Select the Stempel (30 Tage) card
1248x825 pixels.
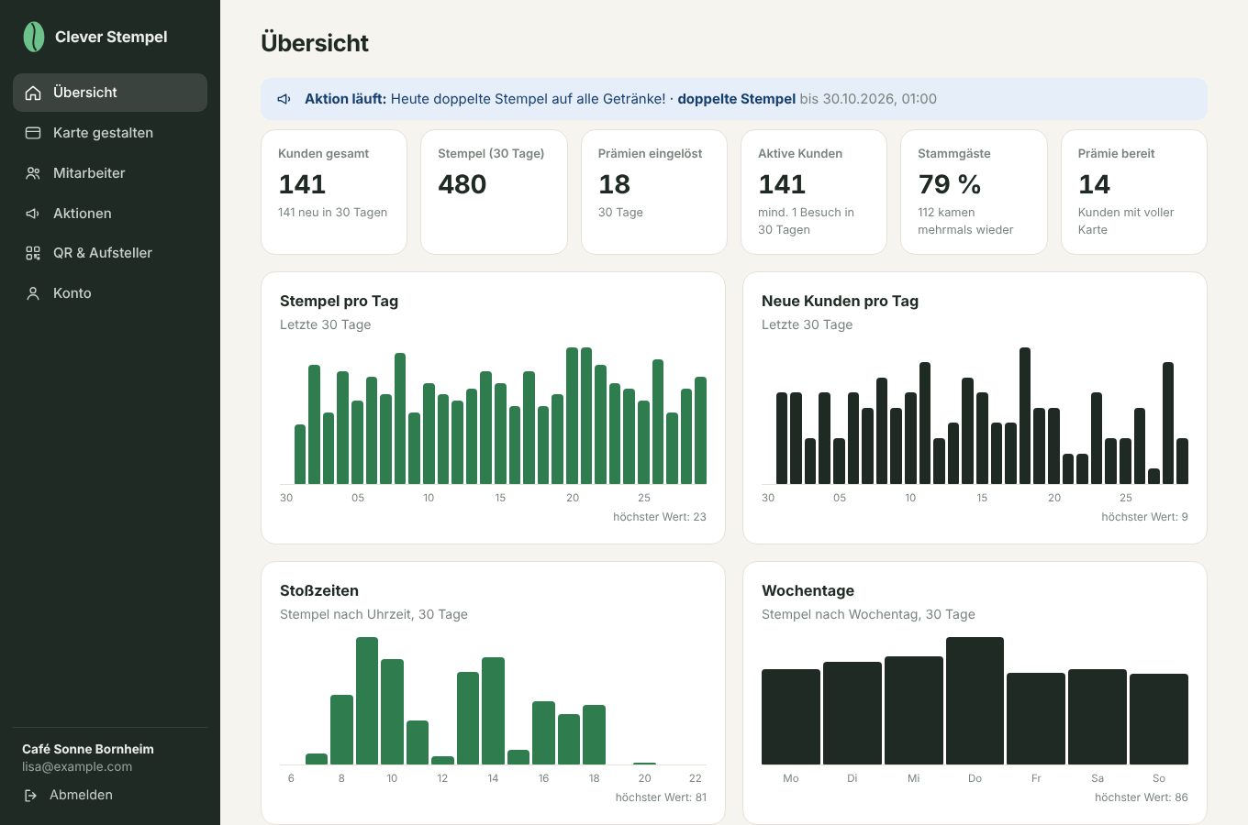[x=494, y=192]
